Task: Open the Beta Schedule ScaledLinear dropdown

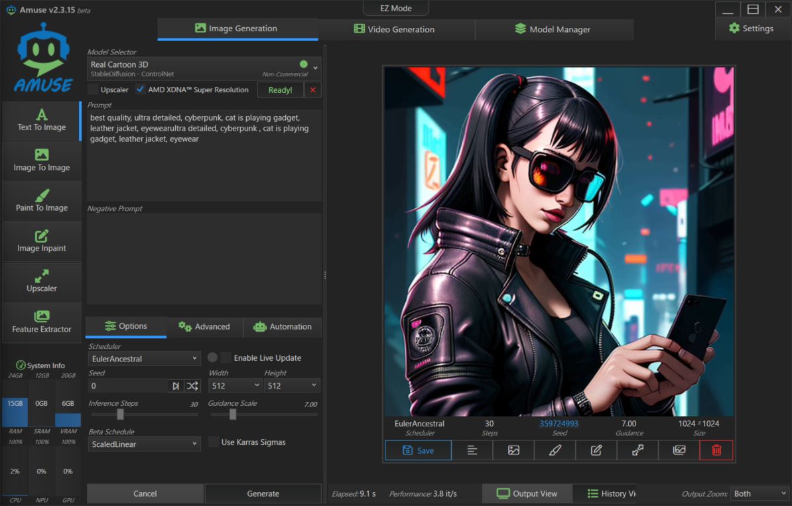Action: (x=144, y=444)
